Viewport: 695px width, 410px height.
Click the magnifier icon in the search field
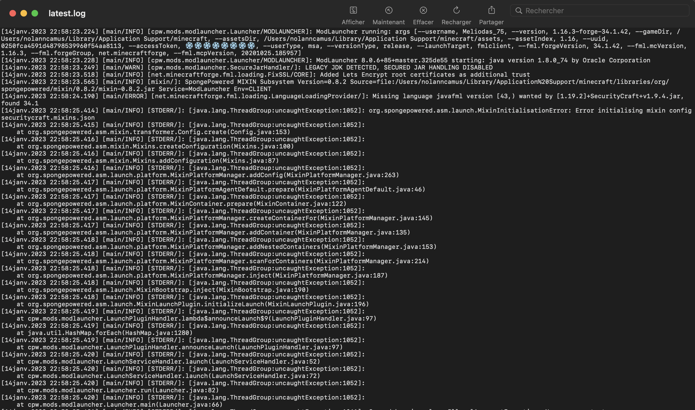click(x=519, y=11)
